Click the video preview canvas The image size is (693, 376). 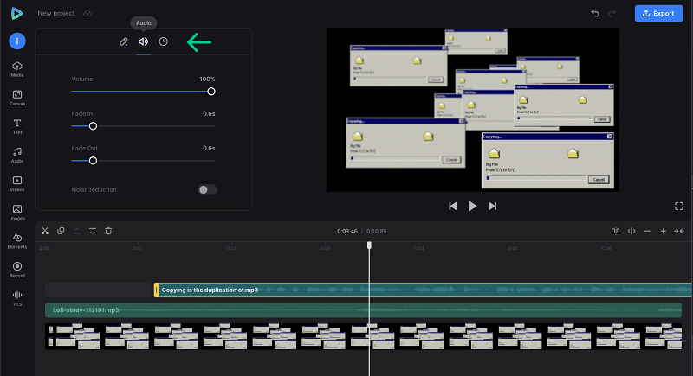click(472, 110)
